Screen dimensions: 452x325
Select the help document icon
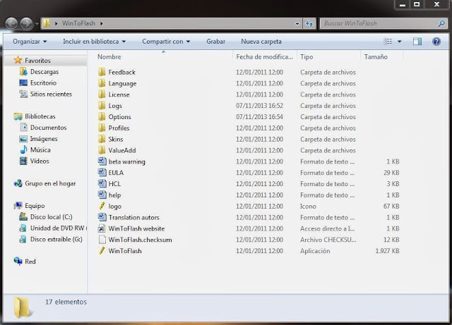(x=102, y=195)
